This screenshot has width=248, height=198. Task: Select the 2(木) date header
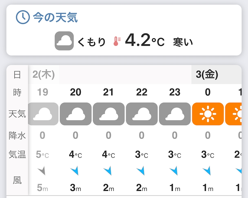[44, 75]
